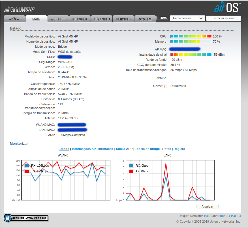Open the WIRELESS tab
The width and height of the screenshot is (248, 228).
pyautogui.click(x=58, y=19)
